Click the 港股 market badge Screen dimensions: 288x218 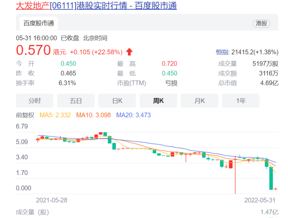click(262, 23)
